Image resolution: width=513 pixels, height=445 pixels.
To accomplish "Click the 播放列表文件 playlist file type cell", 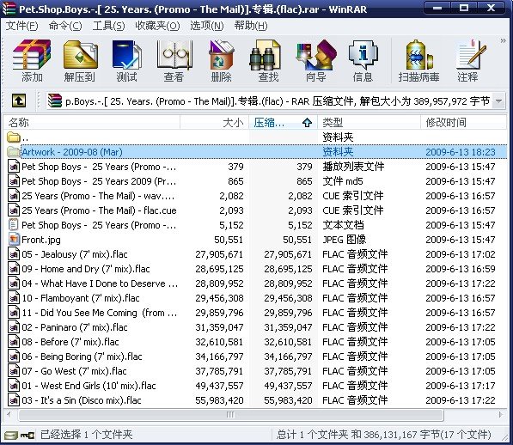I will coord(353,167).
